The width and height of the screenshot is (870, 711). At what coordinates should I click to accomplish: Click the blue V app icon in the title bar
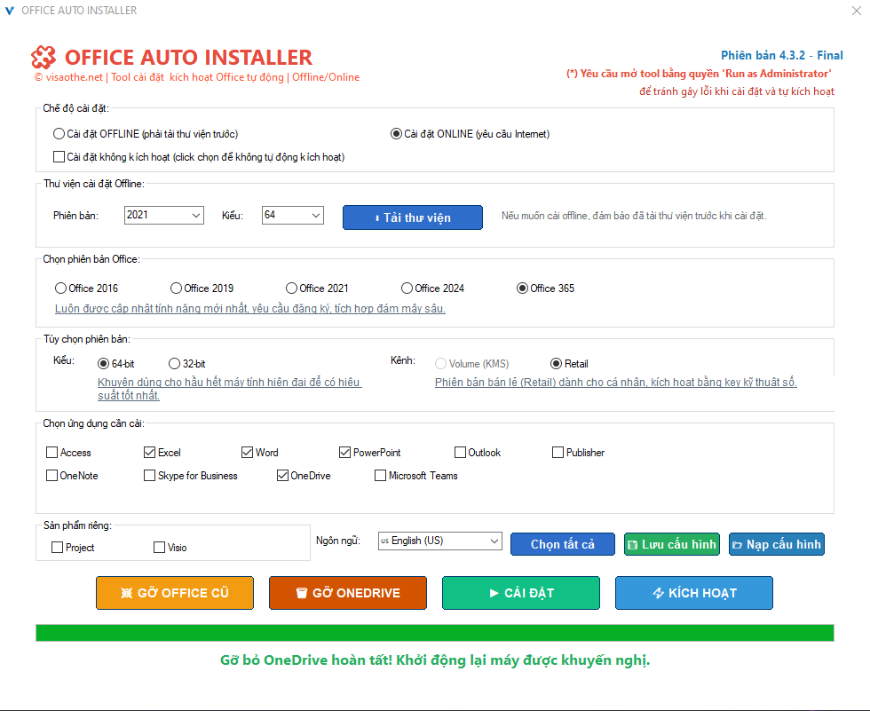pos(10,11)
